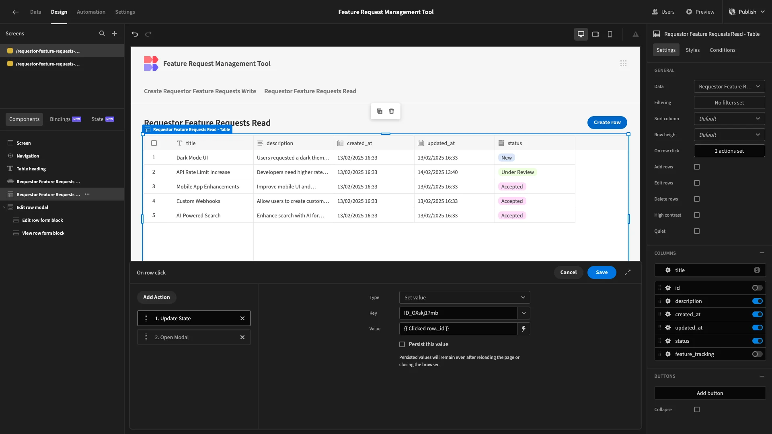Collapse the COLUMNS section
Image resolution: width=772 pixels, height=434 pixels.
(762, 253)
